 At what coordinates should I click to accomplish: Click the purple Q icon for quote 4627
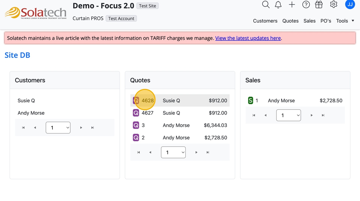(136, 113)
